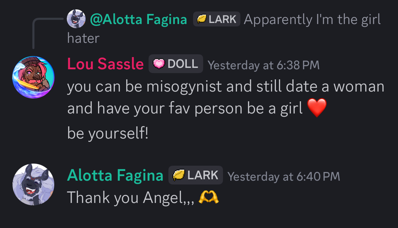Open Lou Sassle's profile avatar
The height and width of the screenshot is (228, 398).
(x=33, y=77)
